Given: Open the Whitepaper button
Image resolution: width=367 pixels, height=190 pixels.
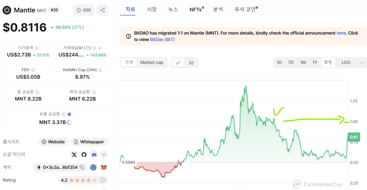Looking at the screenshot, I should 89,142.
